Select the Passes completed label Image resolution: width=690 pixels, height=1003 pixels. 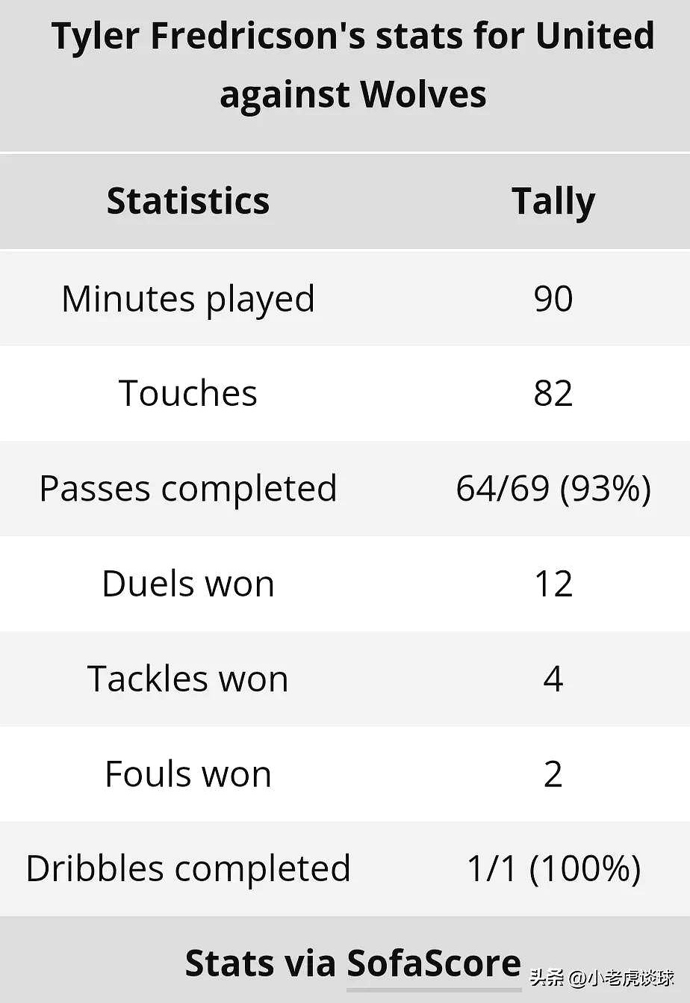[188, 489]
